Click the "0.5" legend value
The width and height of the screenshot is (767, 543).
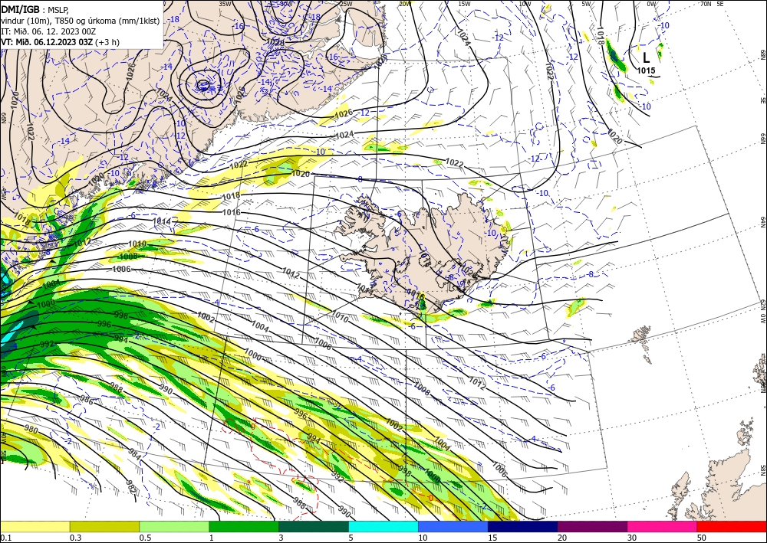[x=144, y=538]
